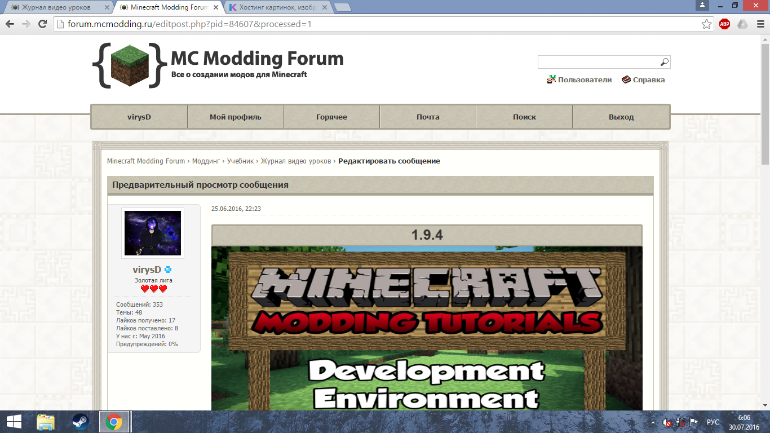Click the Лайков поставлено: 8 line
The width and height of the screenshot is (770, 433).
pyautogui.click(x=147, y=328)
